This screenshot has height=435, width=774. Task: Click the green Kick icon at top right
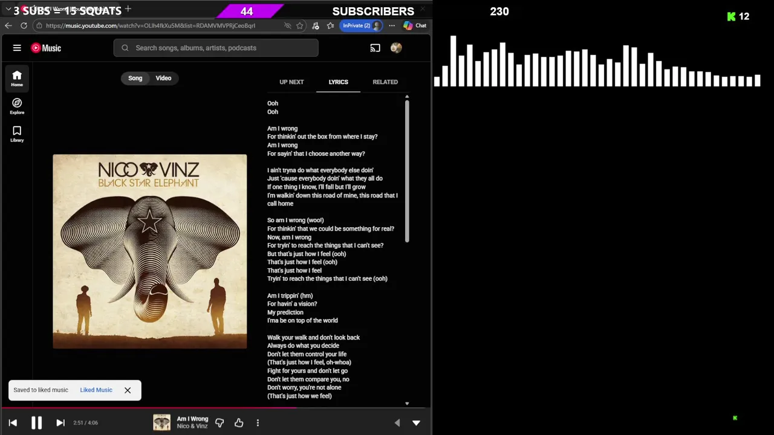click(732, 16)
